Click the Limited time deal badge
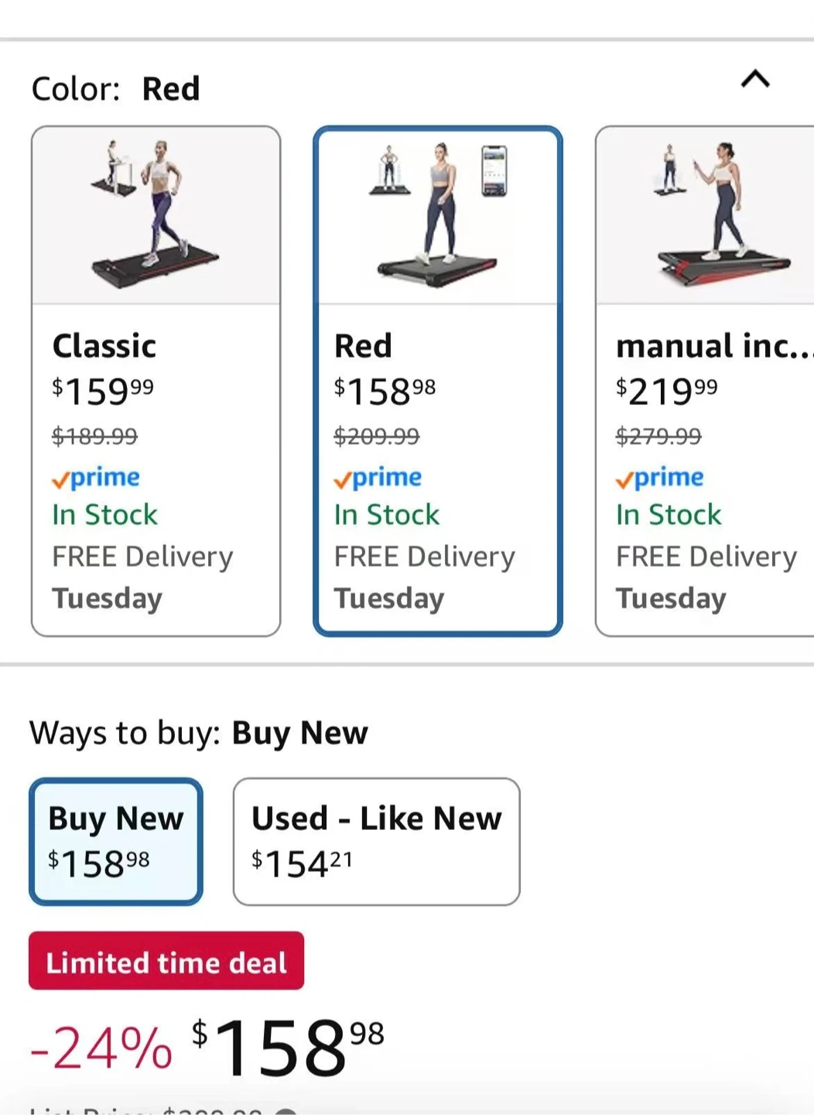The height and width of the screenshot is (1115, 814). click(166, 962)
